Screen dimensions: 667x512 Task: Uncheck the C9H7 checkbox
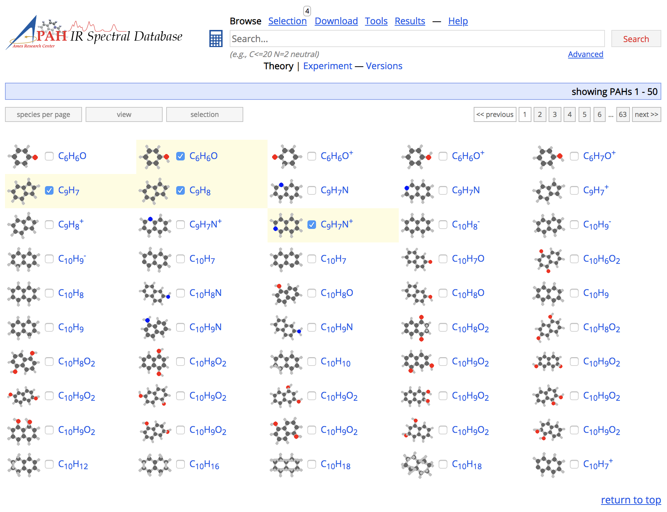49,190
